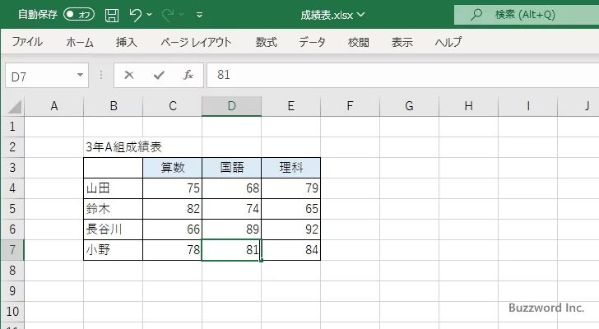Select column A header
This screenshot has height=329, width=599.
(53, 106)
